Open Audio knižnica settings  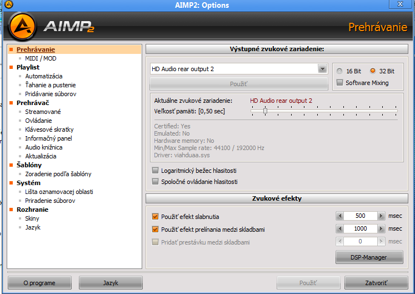(44, 147)
